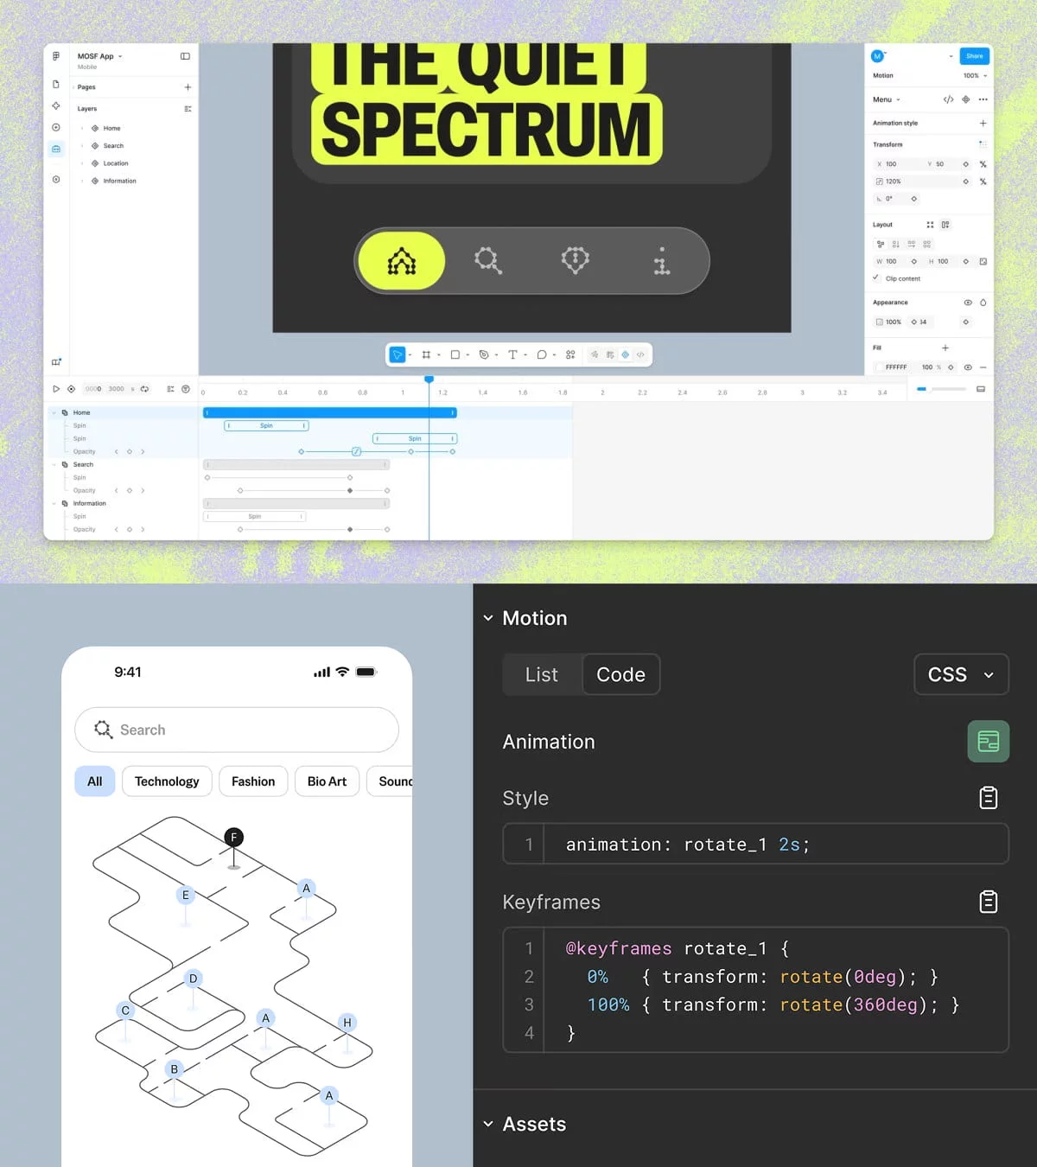1037x1167 pixels.
Task: Collapse the Motion section
Action: 488,618
